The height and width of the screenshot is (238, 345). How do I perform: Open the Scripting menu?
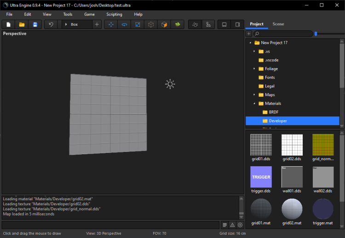[114, 14]
